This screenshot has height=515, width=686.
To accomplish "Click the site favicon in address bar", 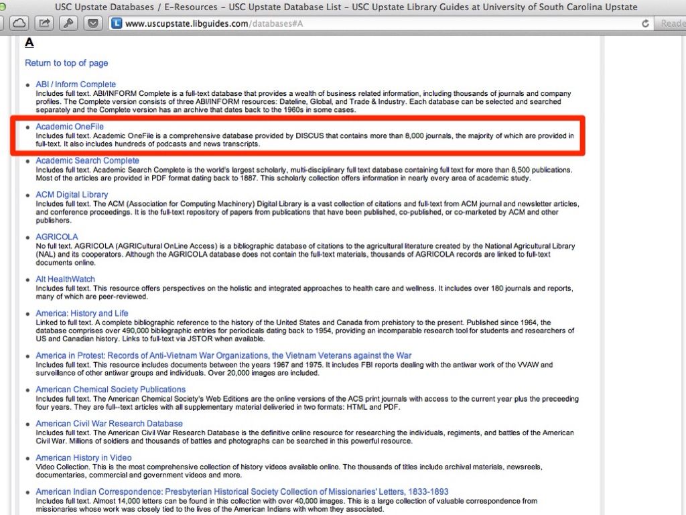I will (x=117, y=23).
